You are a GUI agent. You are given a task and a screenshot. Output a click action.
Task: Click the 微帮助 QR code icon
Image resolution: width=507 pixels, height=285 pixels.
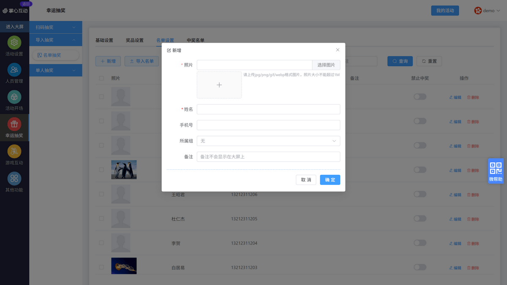[496, 168]
